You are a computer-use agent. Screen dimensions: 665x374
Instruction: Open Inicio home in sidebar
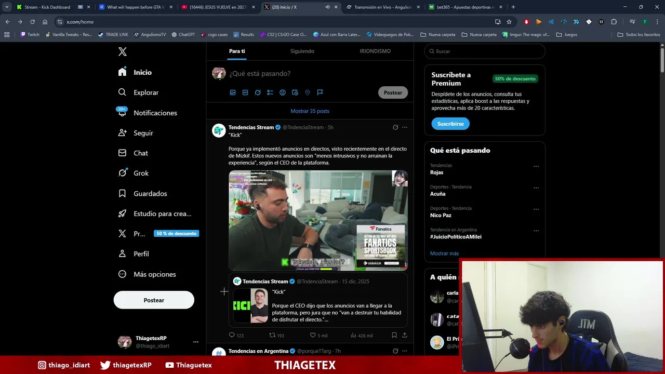pos(135,72)
